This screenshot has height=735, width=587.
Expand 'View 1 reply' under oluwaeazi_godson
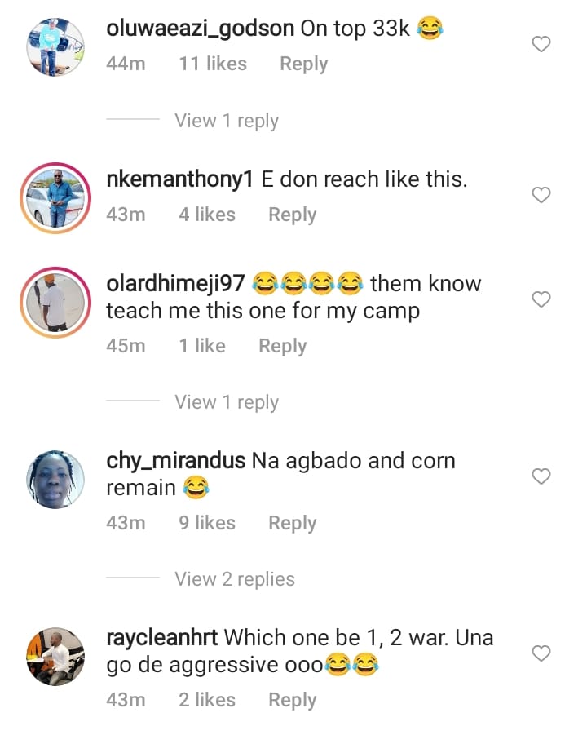click(227, 121)
